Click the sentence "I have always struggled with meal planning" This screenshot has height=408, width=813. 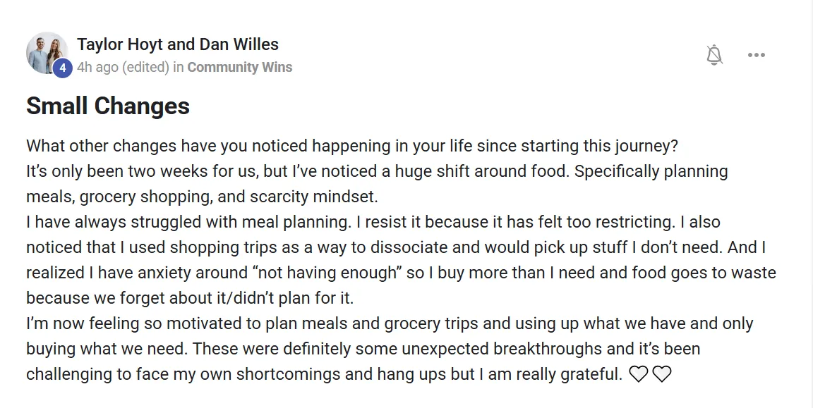pos(188,222)
